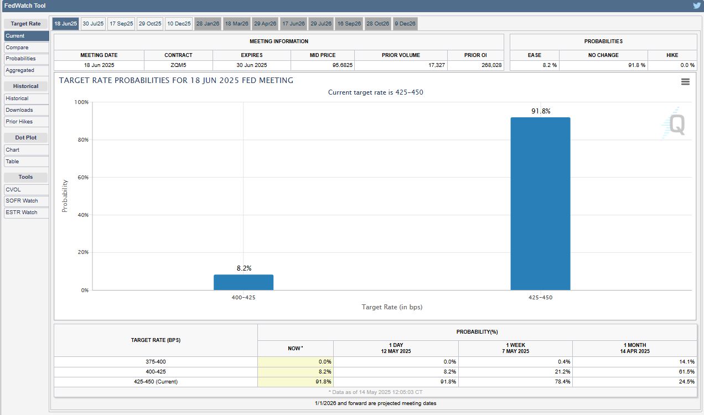Open the Dot Plot Chart item
Viewport: 704px width, 415px height.
click(26, 150)
